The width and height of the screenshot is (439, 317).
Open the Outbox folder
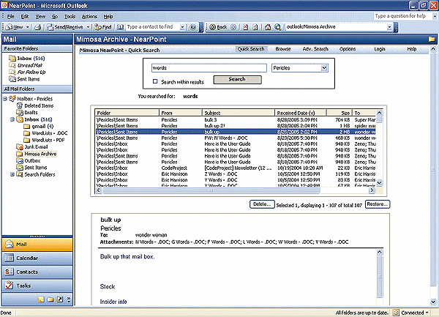pyautogui.click(x=32, y=160)
